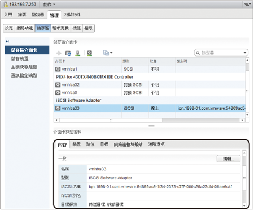Click the add storage adapter plus icon
The width and height of the screenshot is (254, 210).
pos(59,53)
